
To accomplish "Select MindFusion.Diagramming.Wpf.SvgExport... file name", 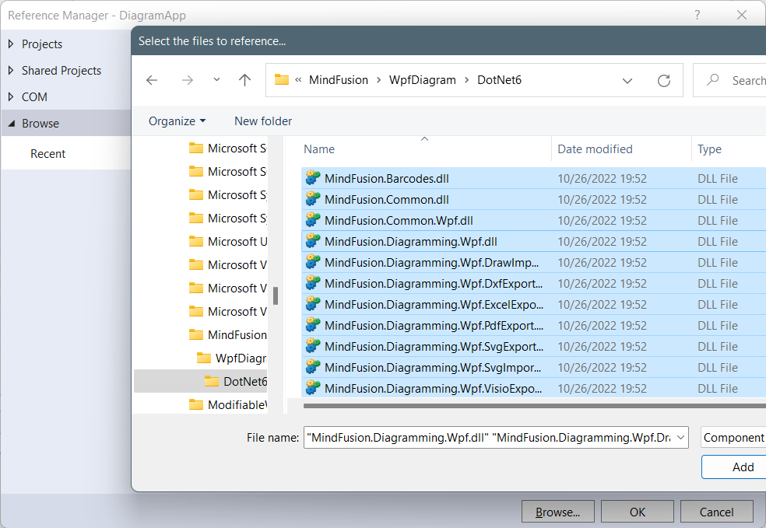I will [434, 347].
